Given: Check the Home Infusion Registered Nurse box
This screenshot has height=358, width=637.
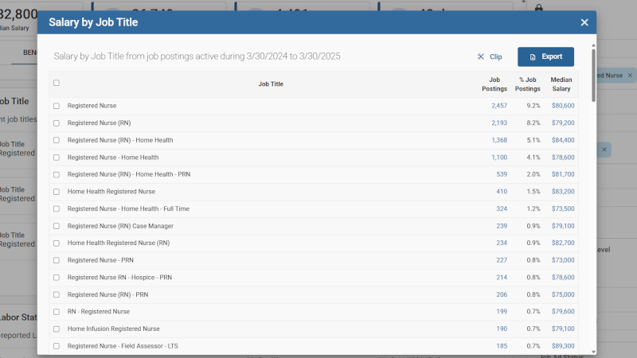Looking at the screenshot, I should pos(57,329).
